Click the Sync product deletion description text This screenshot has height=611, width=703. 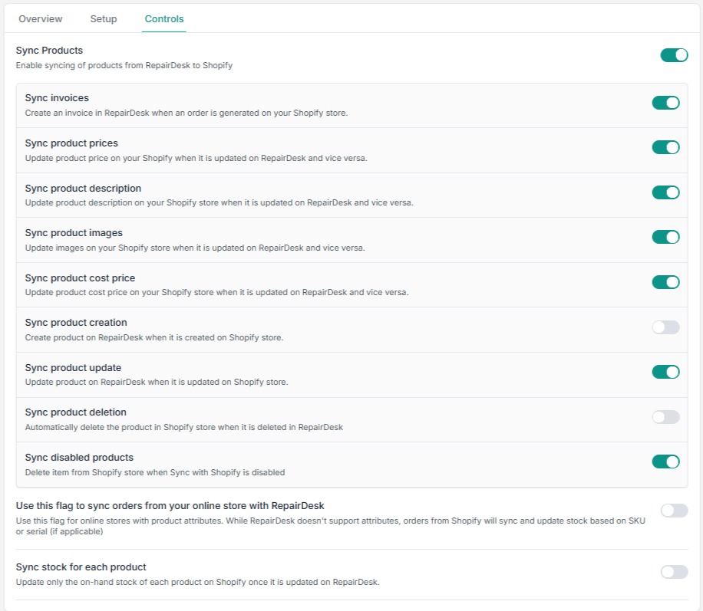pyautogui.click(x=184, y=427)
